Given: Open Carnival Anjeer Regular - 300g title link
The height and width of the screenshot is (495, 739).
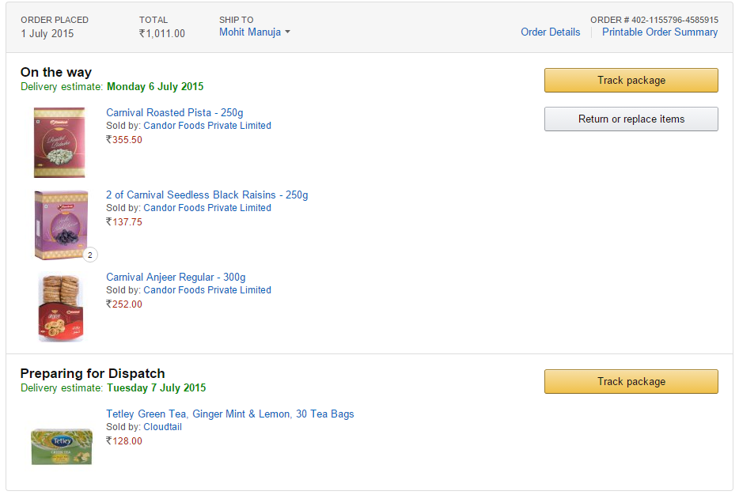Looking at the screenshot, I should click(176, 278).
